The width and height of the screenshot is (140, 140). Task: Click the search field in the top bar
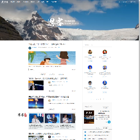point(114,2)
